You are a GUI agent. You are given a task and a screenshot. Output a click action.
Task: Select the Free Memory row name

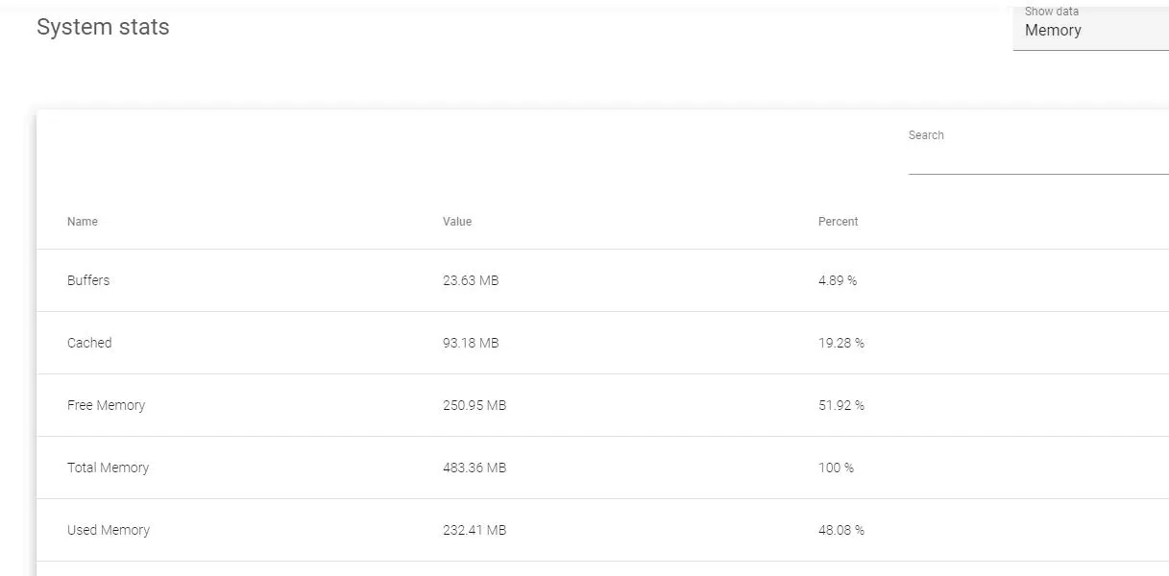106,405
